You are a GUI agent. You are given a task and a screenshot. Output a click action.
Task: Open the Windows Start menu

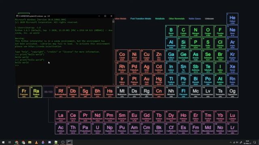click(3, 142)
